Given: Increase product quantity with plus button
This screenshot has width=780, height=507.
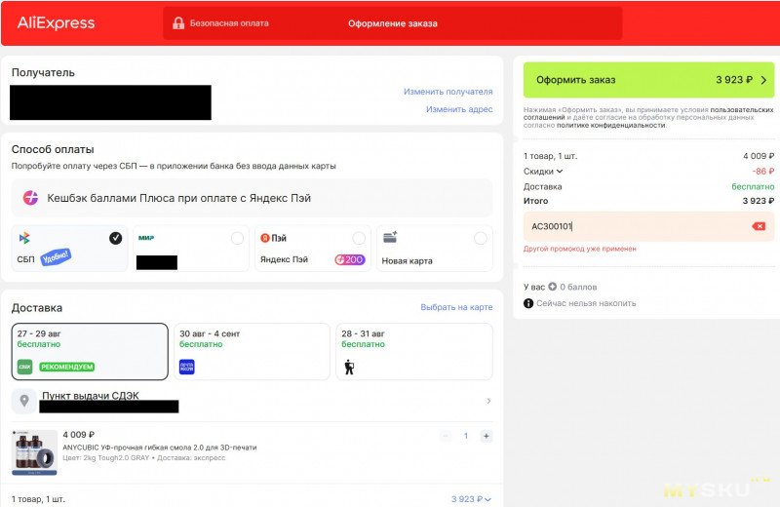Looking at the screenshot, I should click(x=486, y=437).
